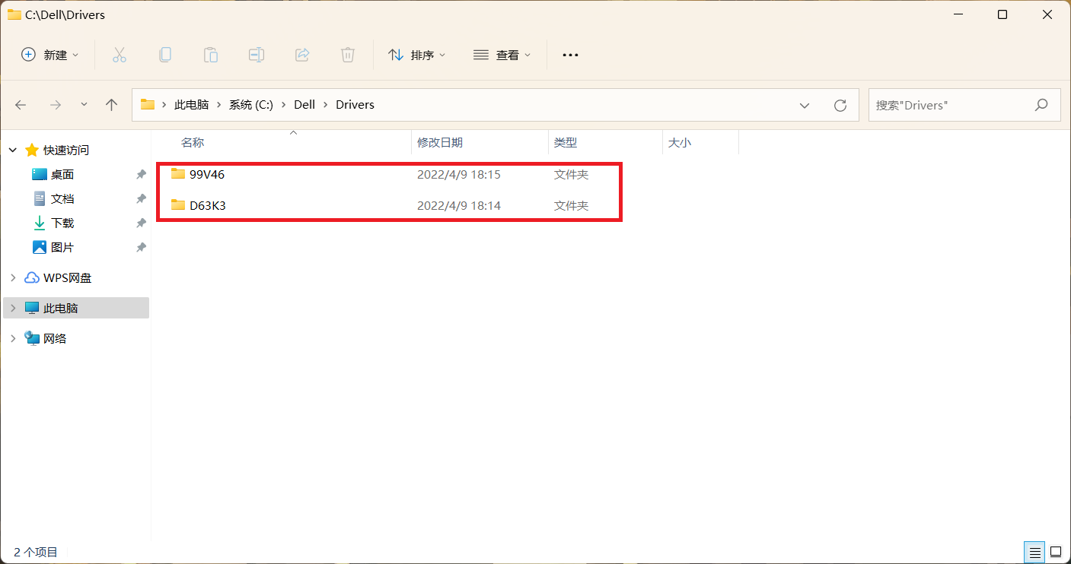Open the 查看 (View) dropdown menu
The width and height of the screenshot is (1071, 564).
(502, 55)
